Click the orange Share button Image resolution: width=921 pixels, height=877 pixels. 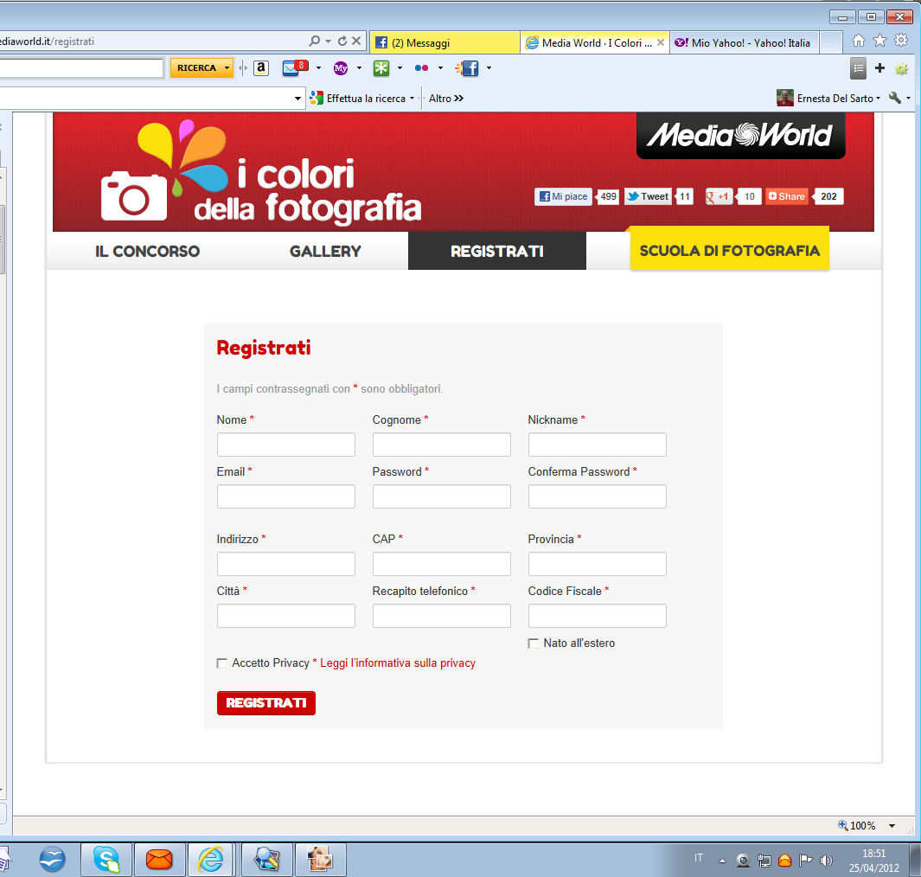786,196
